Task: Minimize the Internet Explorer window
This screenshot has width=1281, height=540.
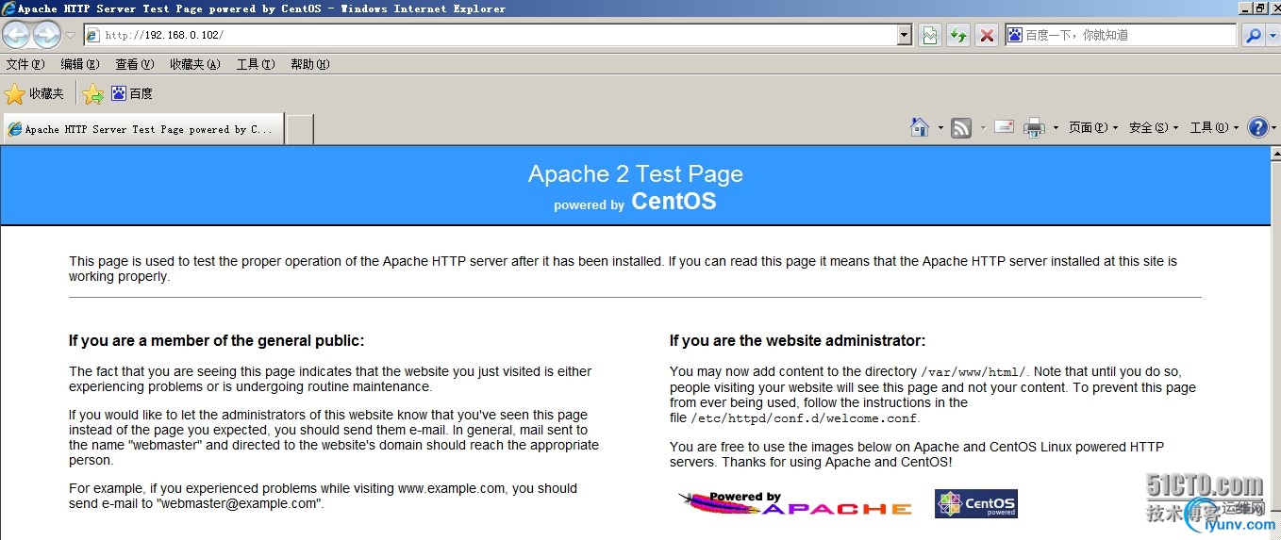Action: click(1244, 8)
